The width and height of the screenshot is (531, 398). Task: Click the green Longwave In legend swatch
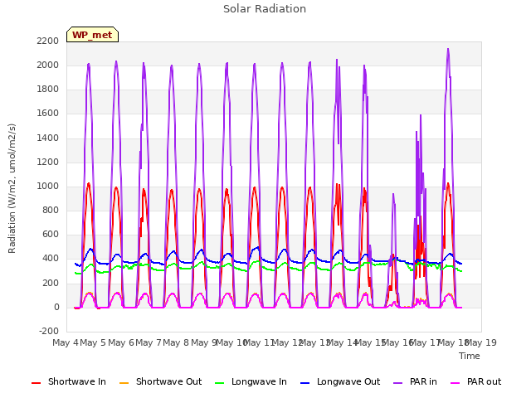coord(219,383)
